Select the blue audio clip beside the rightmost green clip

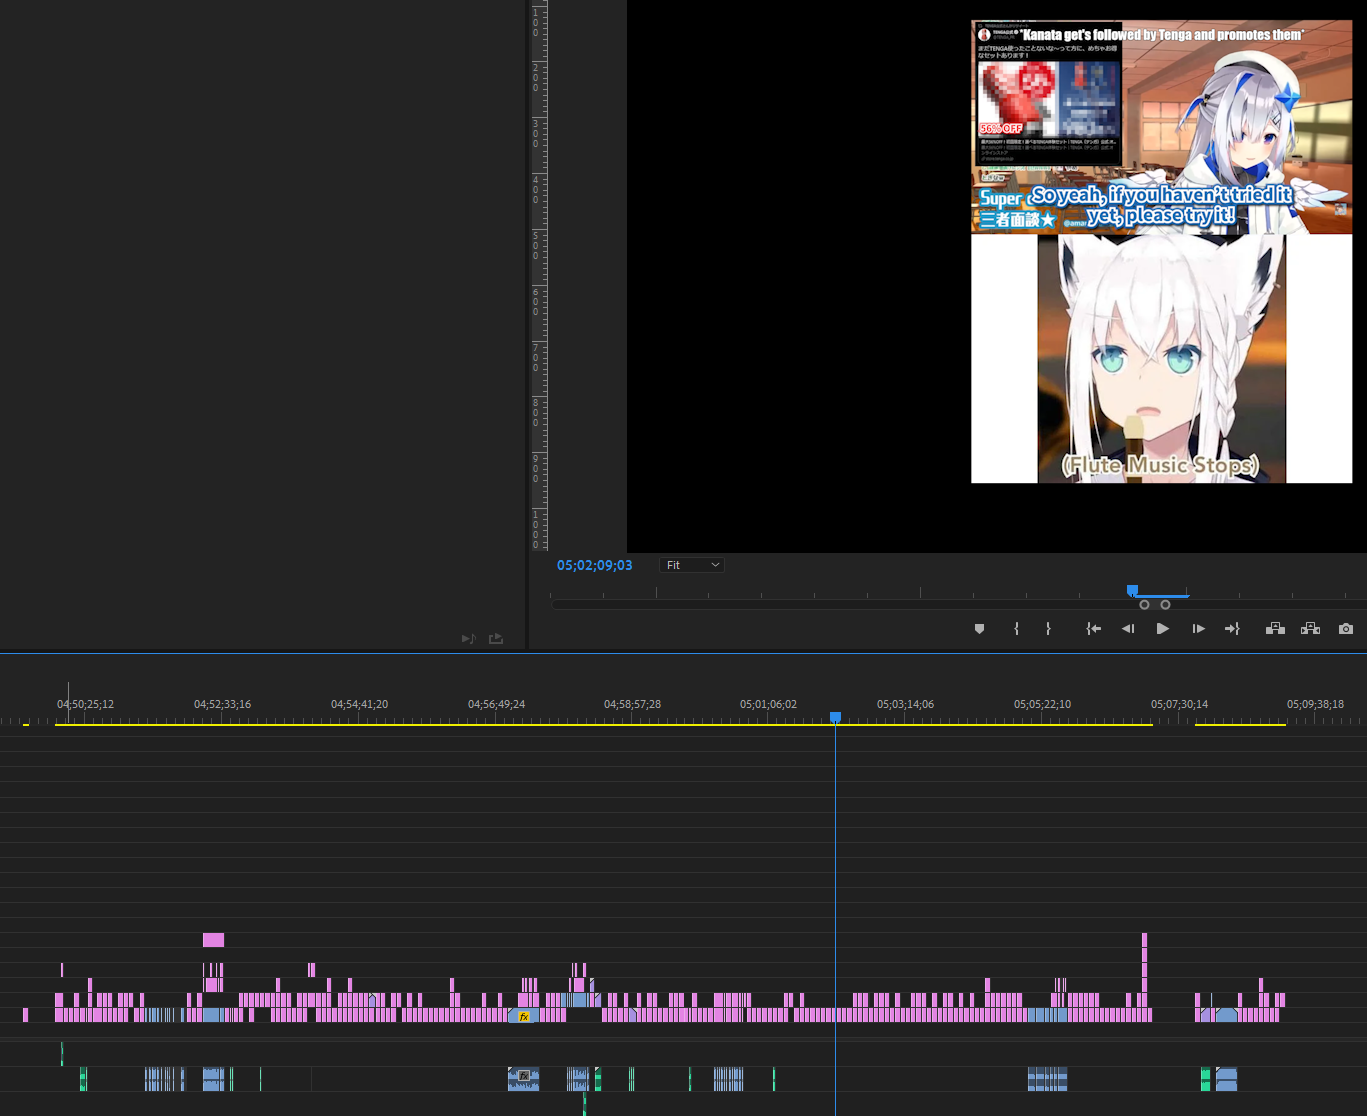click(1226, 1079)
